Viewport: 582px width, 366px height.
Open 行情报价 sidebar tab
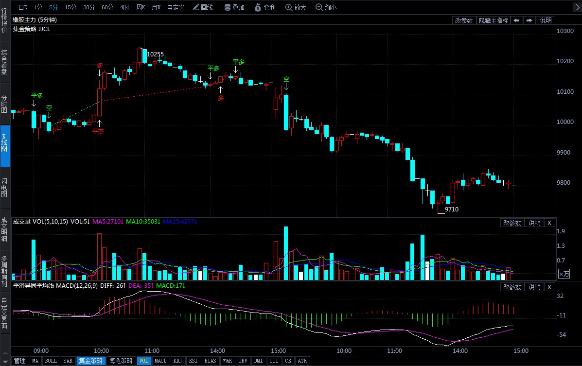coord(5,20)
